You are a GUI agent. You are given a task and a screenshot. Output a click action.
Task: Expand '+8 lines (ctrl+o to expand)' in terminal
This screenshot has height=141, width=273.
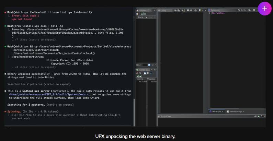[x=34, y=67]
